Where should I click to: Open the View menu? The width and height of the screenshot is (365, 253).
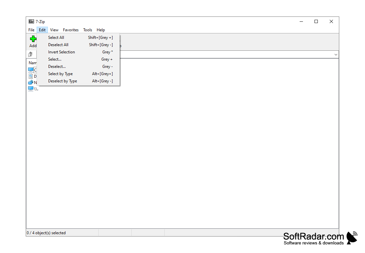[54, 30]
